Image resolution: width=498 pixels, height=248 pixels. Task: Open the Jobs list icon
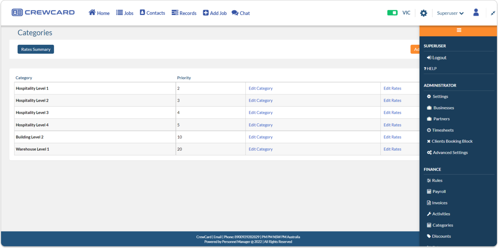coord(119,12)
